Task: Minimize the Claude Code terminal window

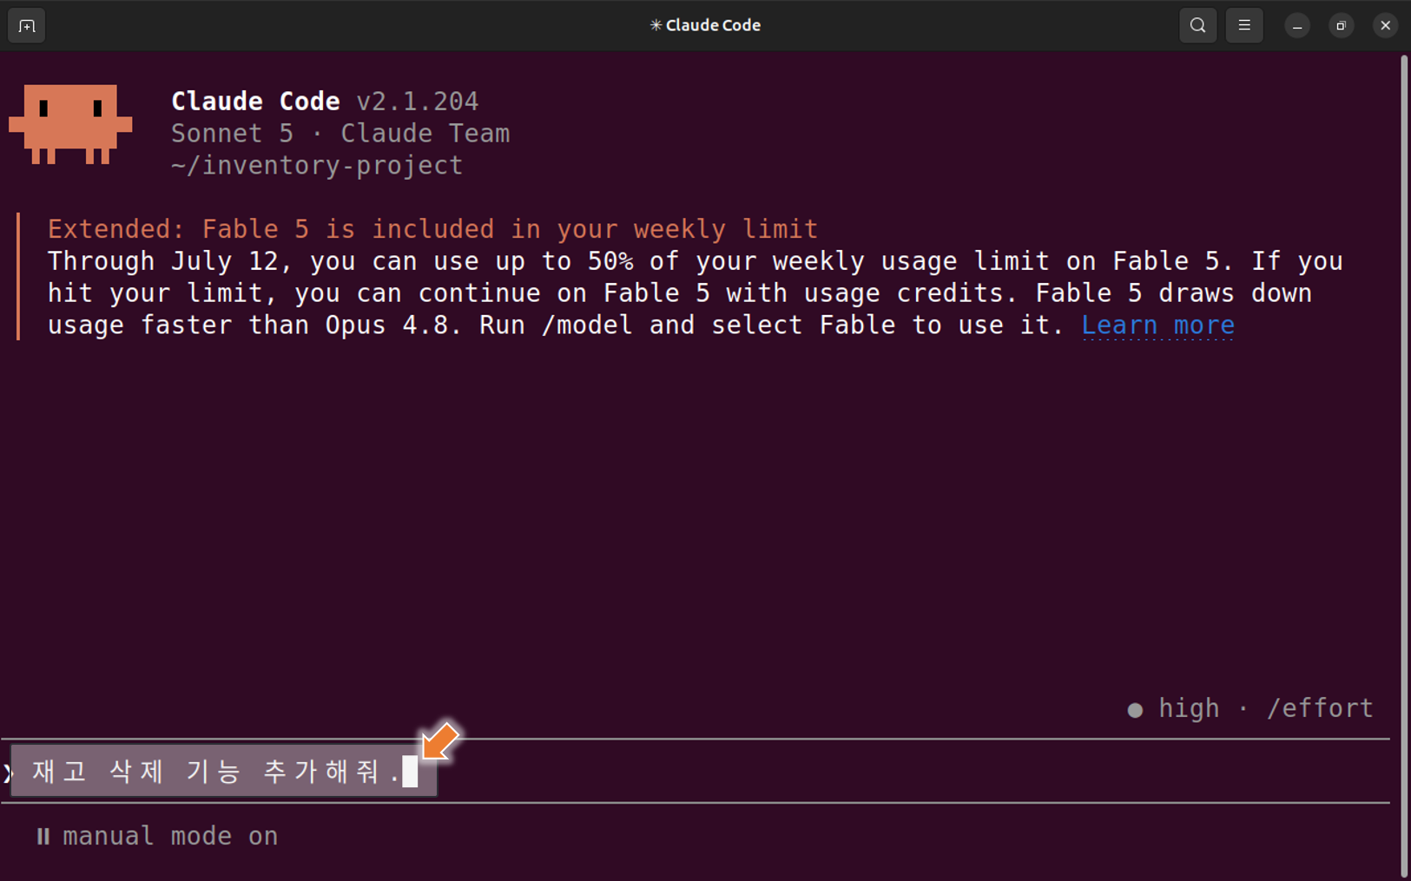Action: 1297,26
